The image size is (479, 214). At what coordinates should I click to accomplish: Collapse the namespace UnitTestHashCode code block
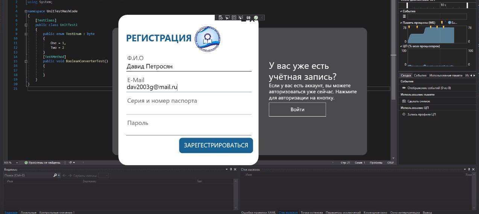coord(26,11)
